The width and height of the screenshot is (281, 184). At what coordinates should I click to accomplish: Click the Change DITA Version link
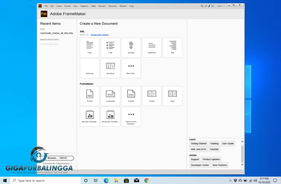[100, 35]
